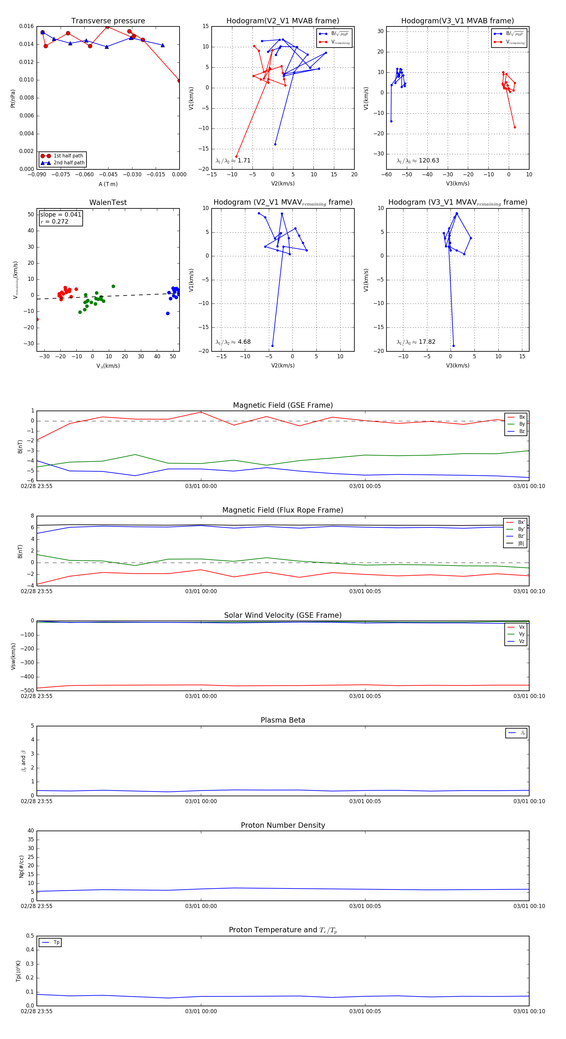
Task: Click the '1st half path' legend entry
Action: point(63,156)
